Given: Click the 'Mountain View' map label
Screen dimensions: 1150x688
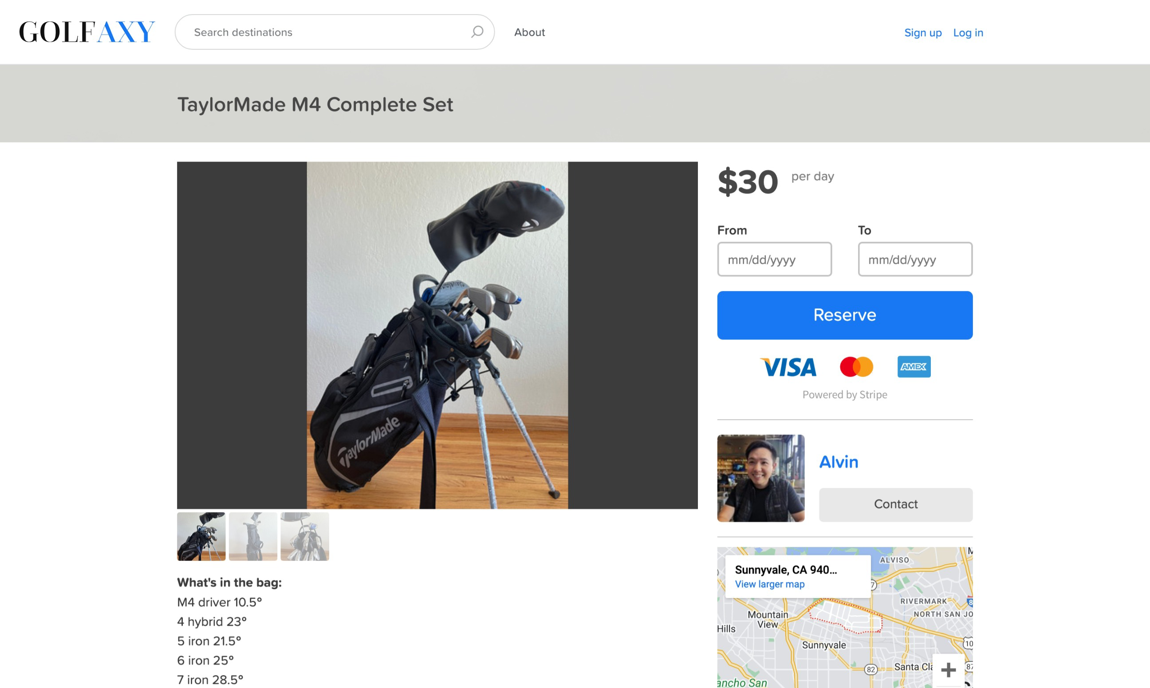Looking at the screenshot, I should tap(768, 619).
